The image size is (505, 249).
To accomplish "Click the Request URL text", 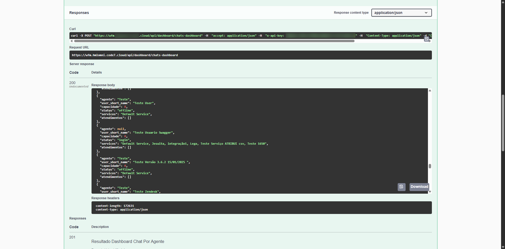I will 125,55.
